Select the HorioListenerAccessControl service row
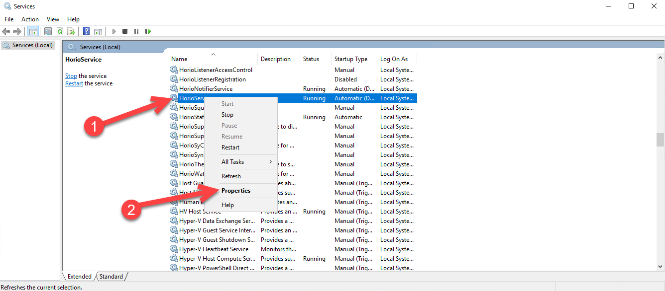The height and width of the screenshot is (291, 665). pyautogui.click(x=293, y=70)
